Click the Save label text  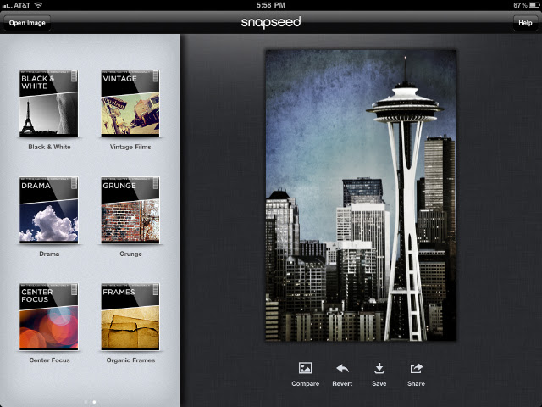(x=379, y=383)
